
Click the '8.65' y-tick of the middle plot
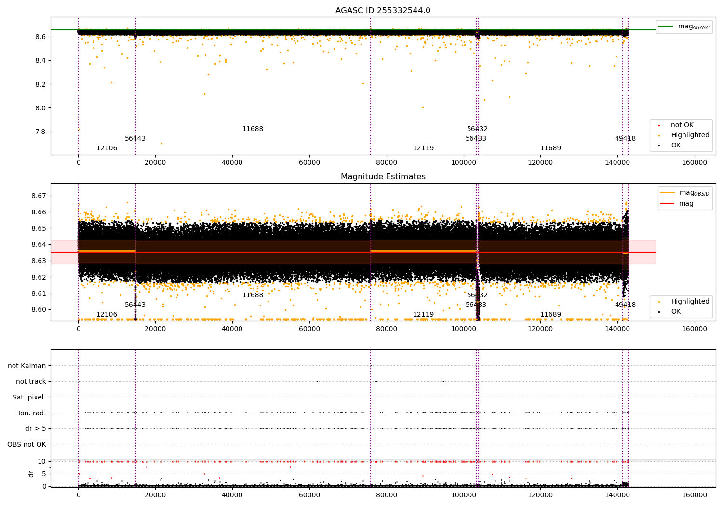tap(39, 228)
